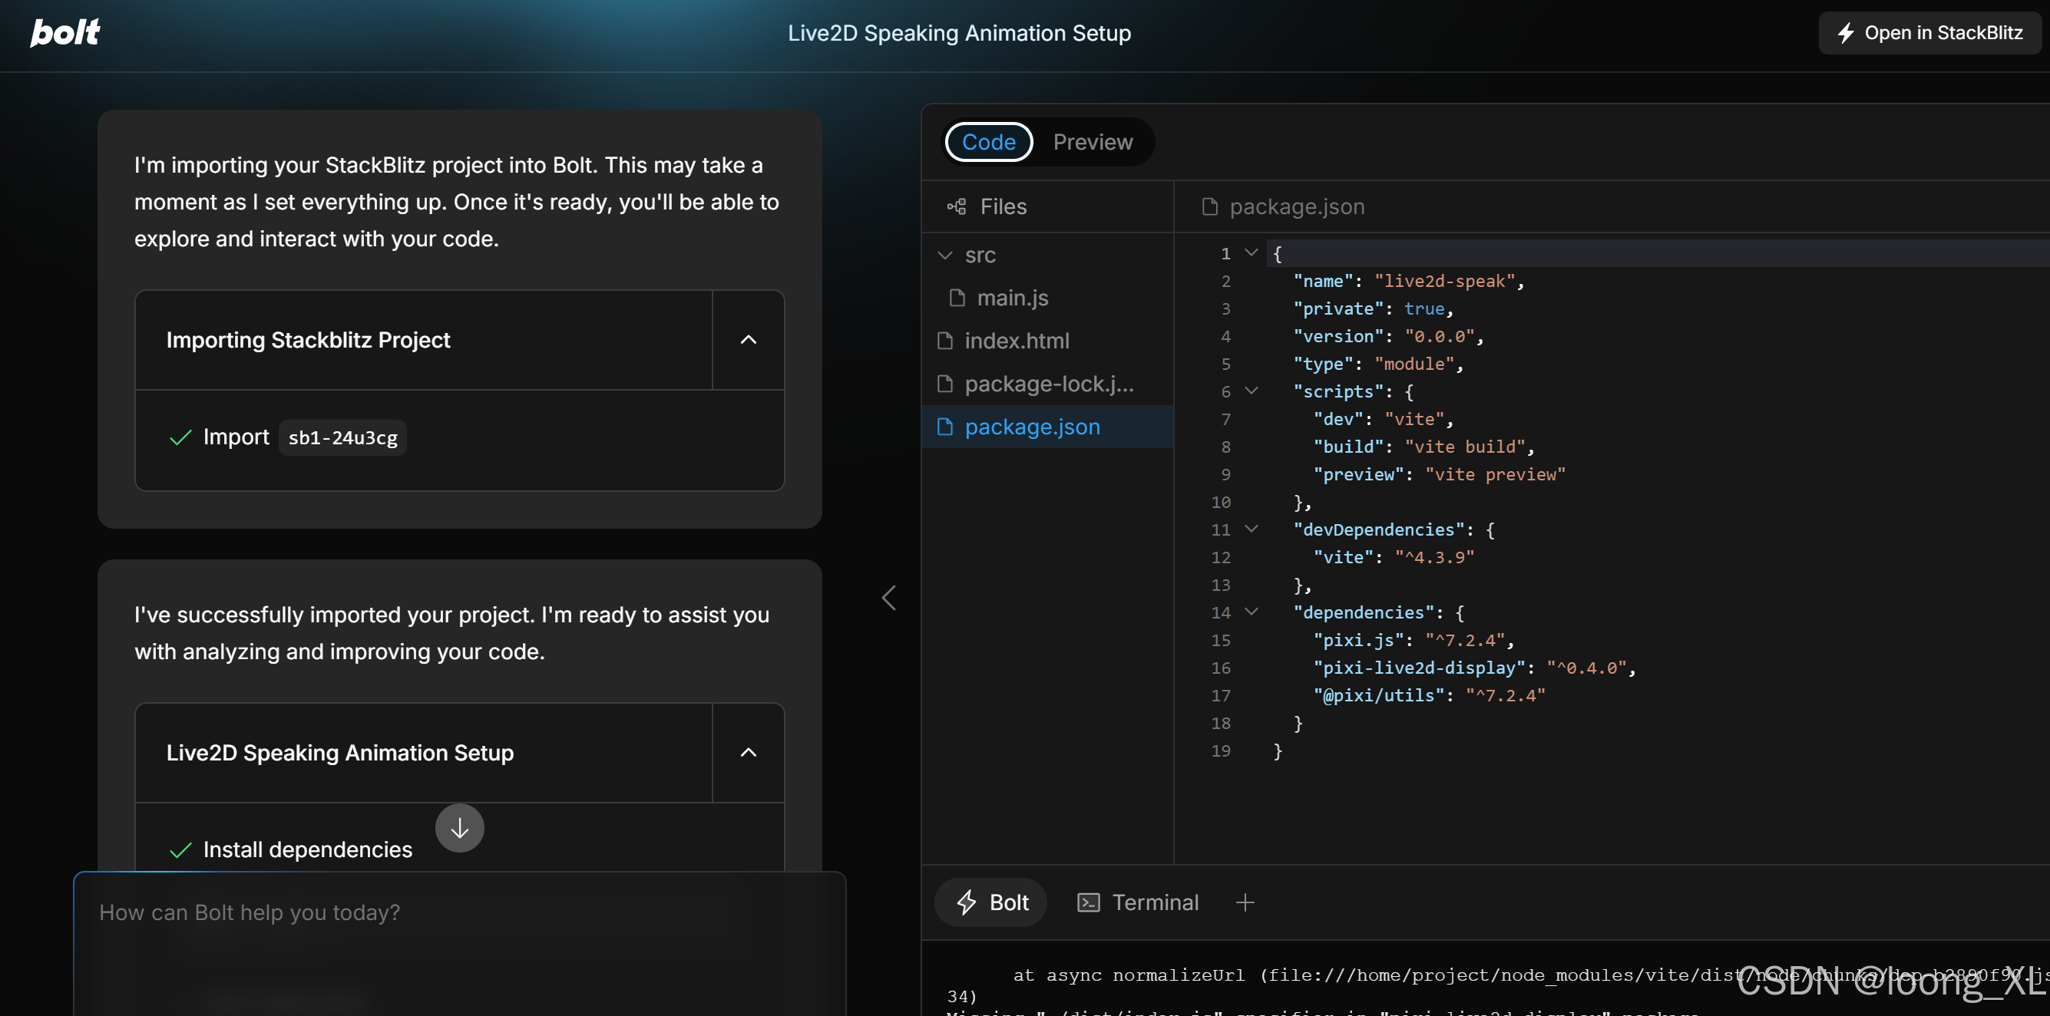Click index.html file icon
This screenshot has height=1016, width=2050.
click(945, 341)
